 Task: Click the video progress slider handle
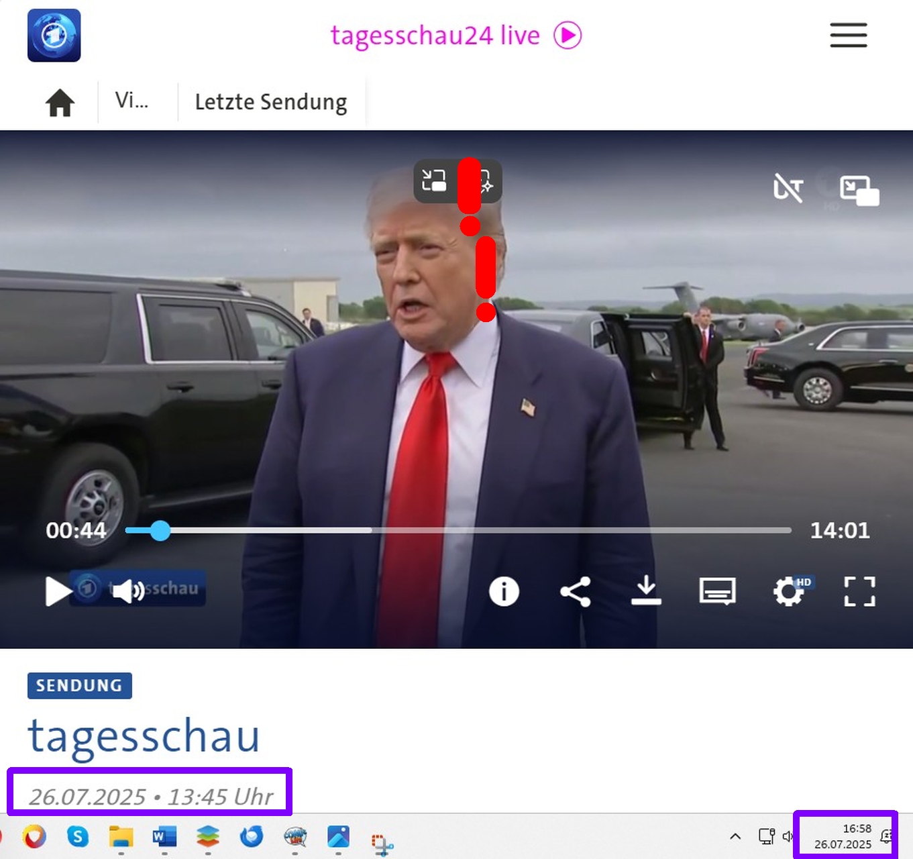(160, 531)
